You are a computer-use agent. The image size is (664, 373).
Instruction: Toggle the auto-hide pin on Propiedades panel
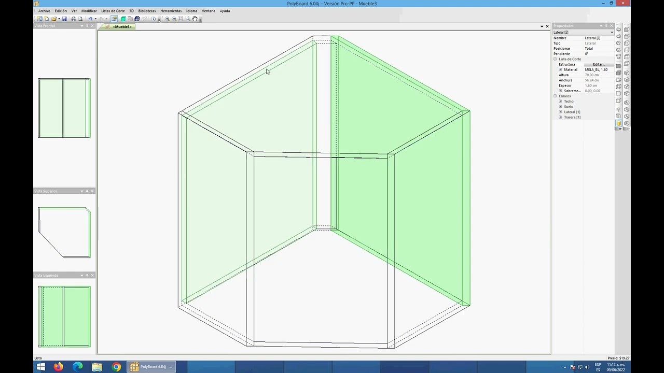pyautogui.click(x=606, y=26)
